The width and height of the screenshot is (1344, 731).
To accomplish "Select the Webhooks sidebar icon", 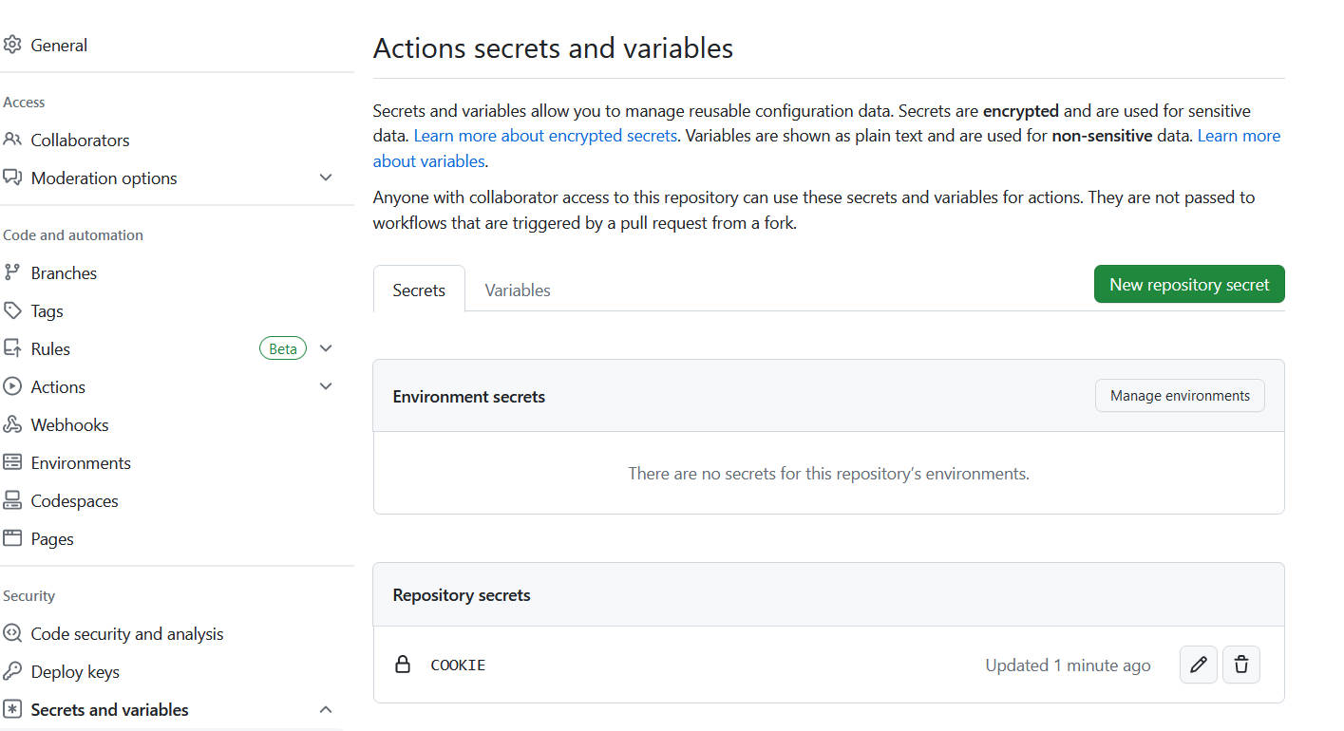I will tap(12, 424).
